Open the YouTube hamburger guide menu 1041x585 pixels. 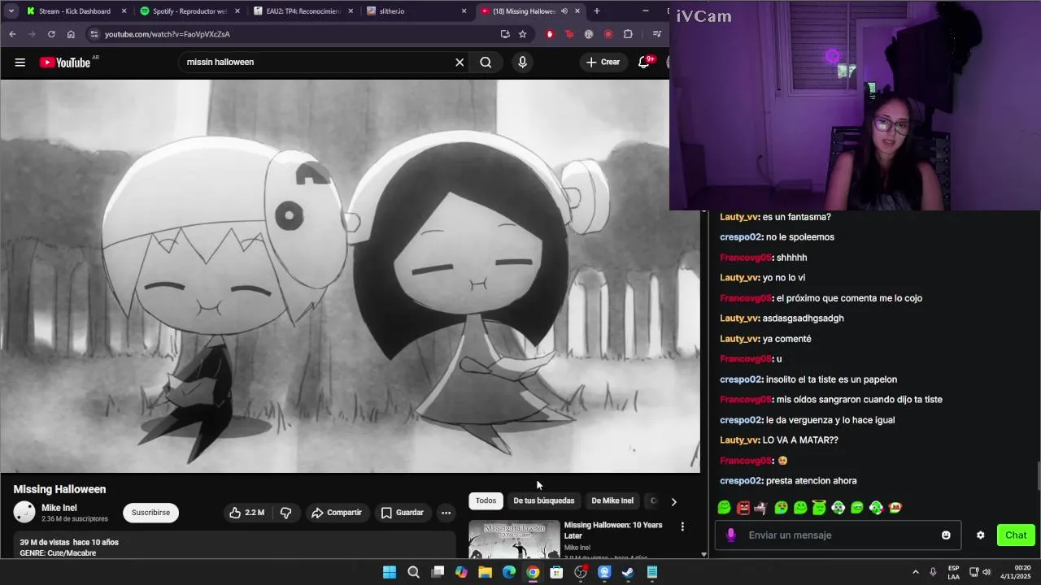tap(20, 63)
